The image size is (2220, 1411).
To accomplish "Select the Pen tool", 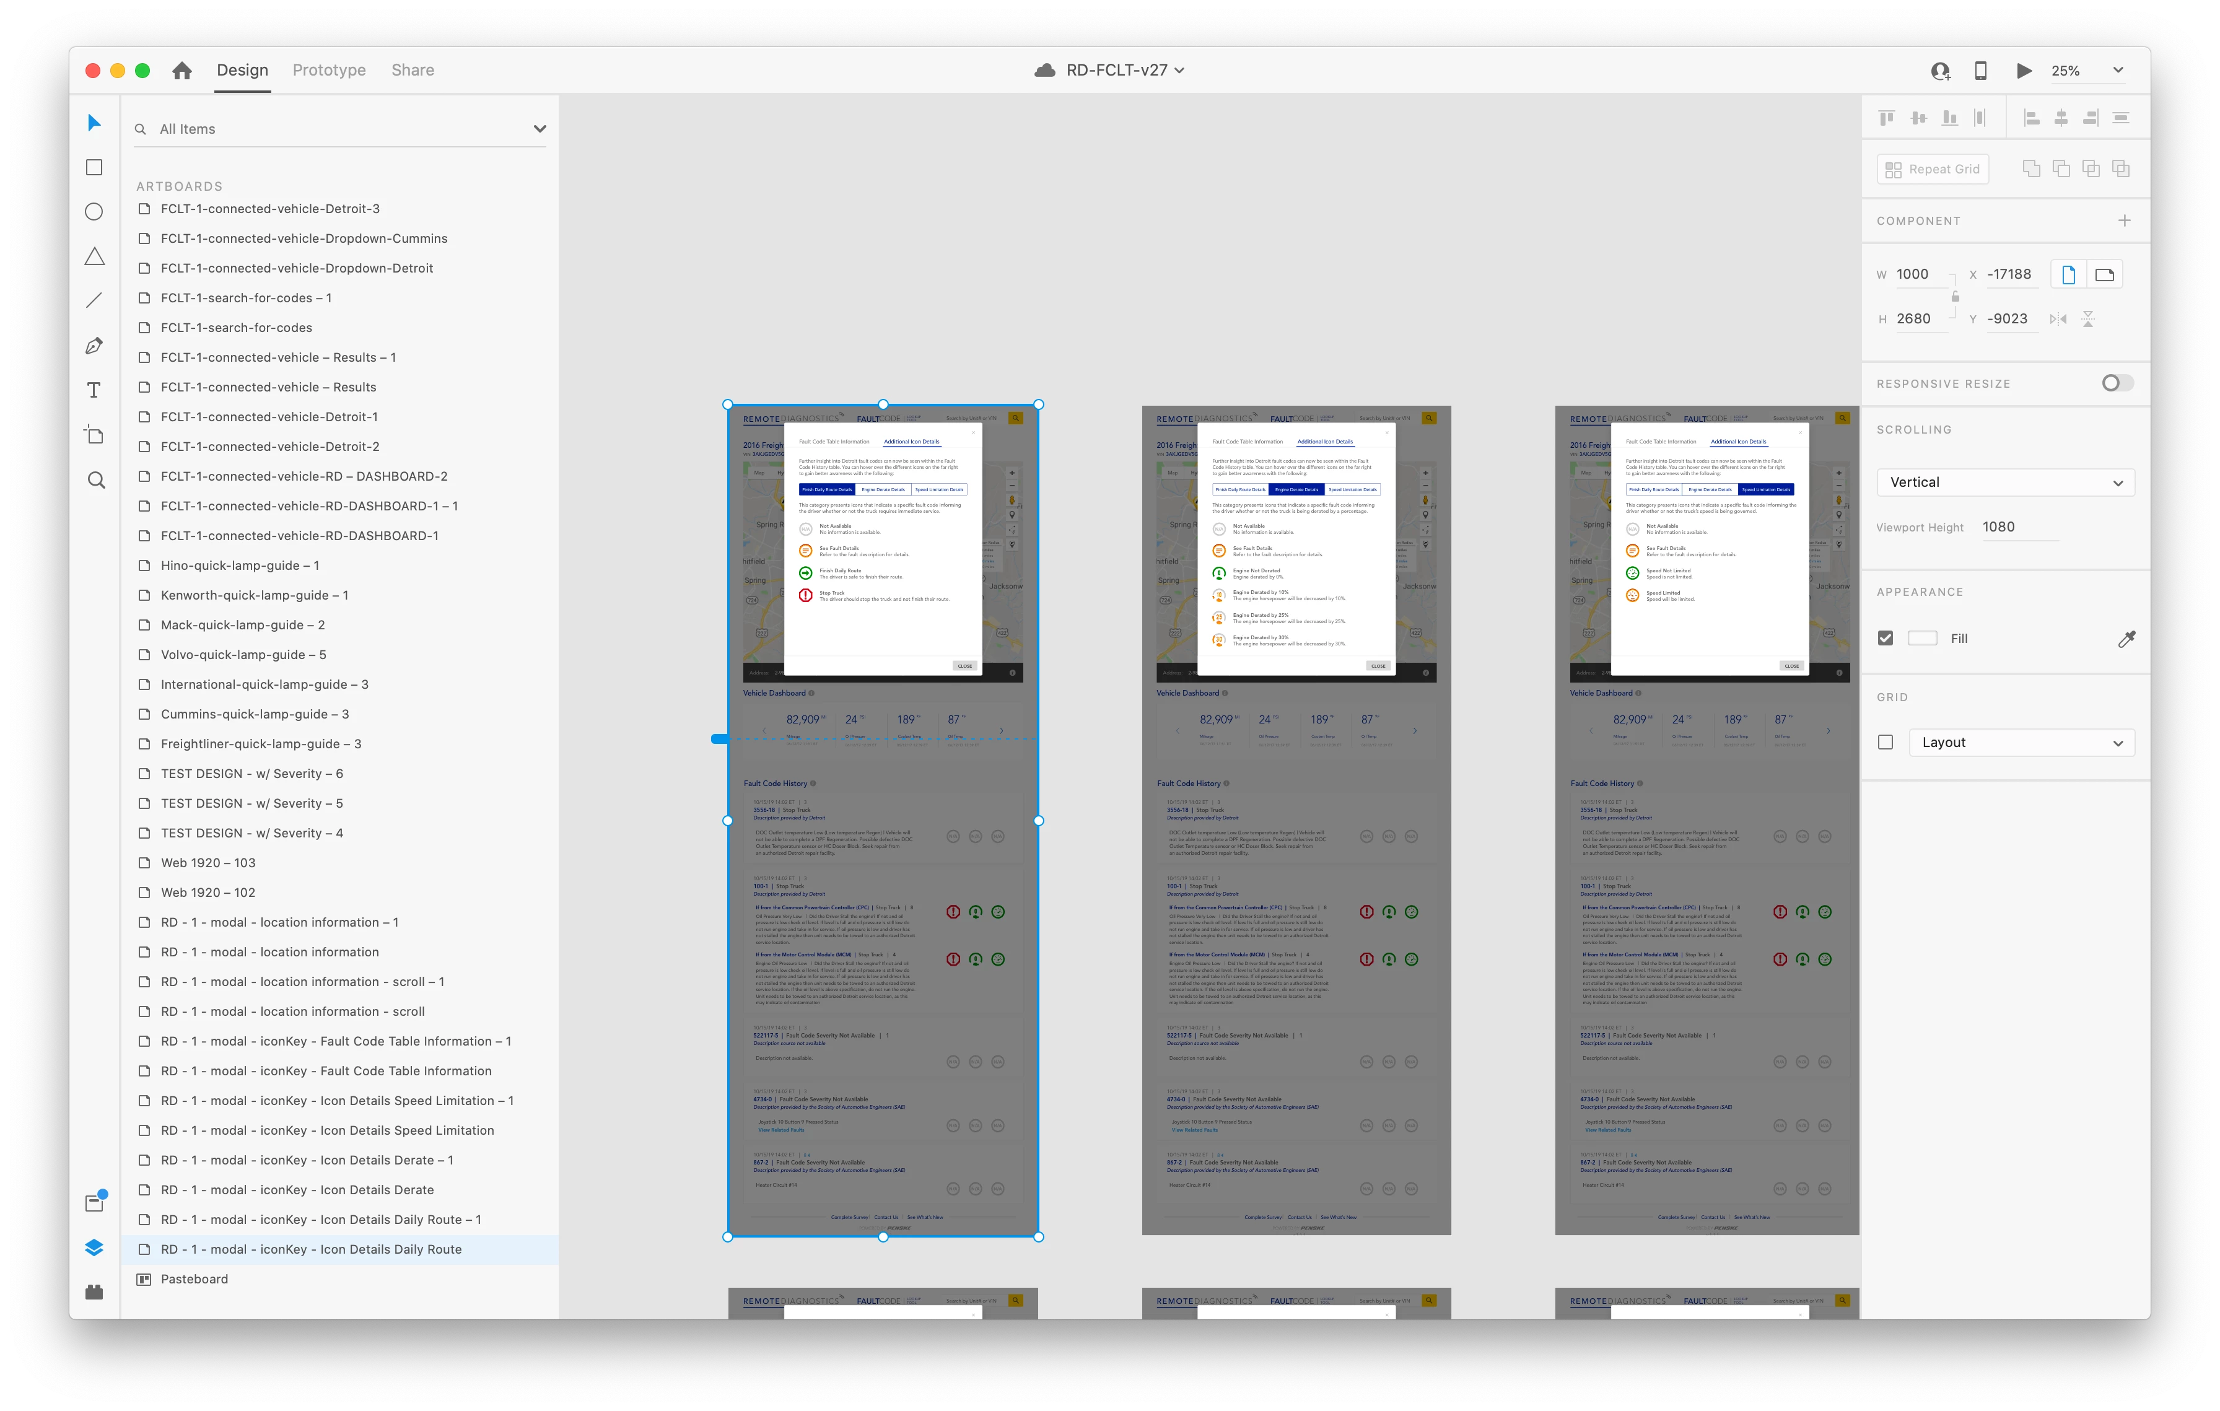I will pos(94,346).
